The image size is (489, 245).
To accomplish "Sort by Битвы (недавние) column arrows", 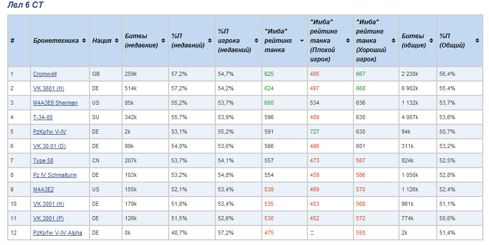I will 163,41.
